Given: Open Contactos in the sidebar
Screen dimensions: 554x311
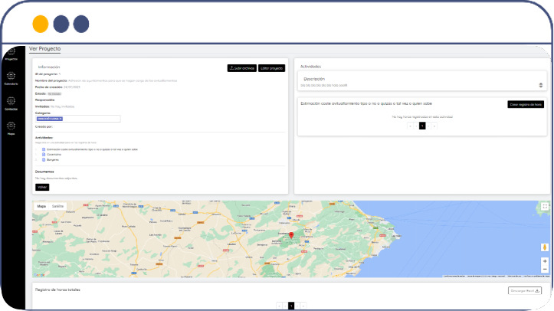Looking at the screenshot, I should pyautogui.click(x=11, y=103).
